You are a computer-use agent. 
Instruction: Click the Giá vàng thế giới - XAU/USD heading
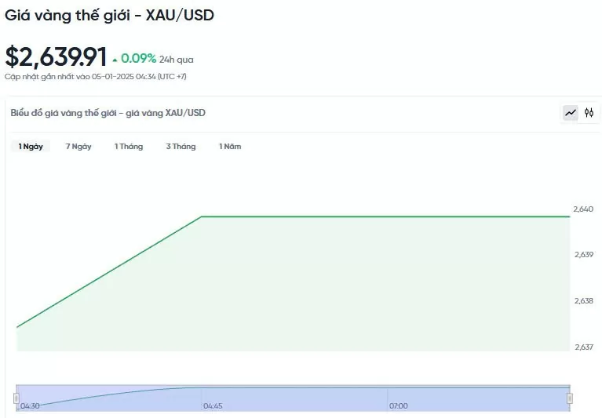click(x=109, y=16)
